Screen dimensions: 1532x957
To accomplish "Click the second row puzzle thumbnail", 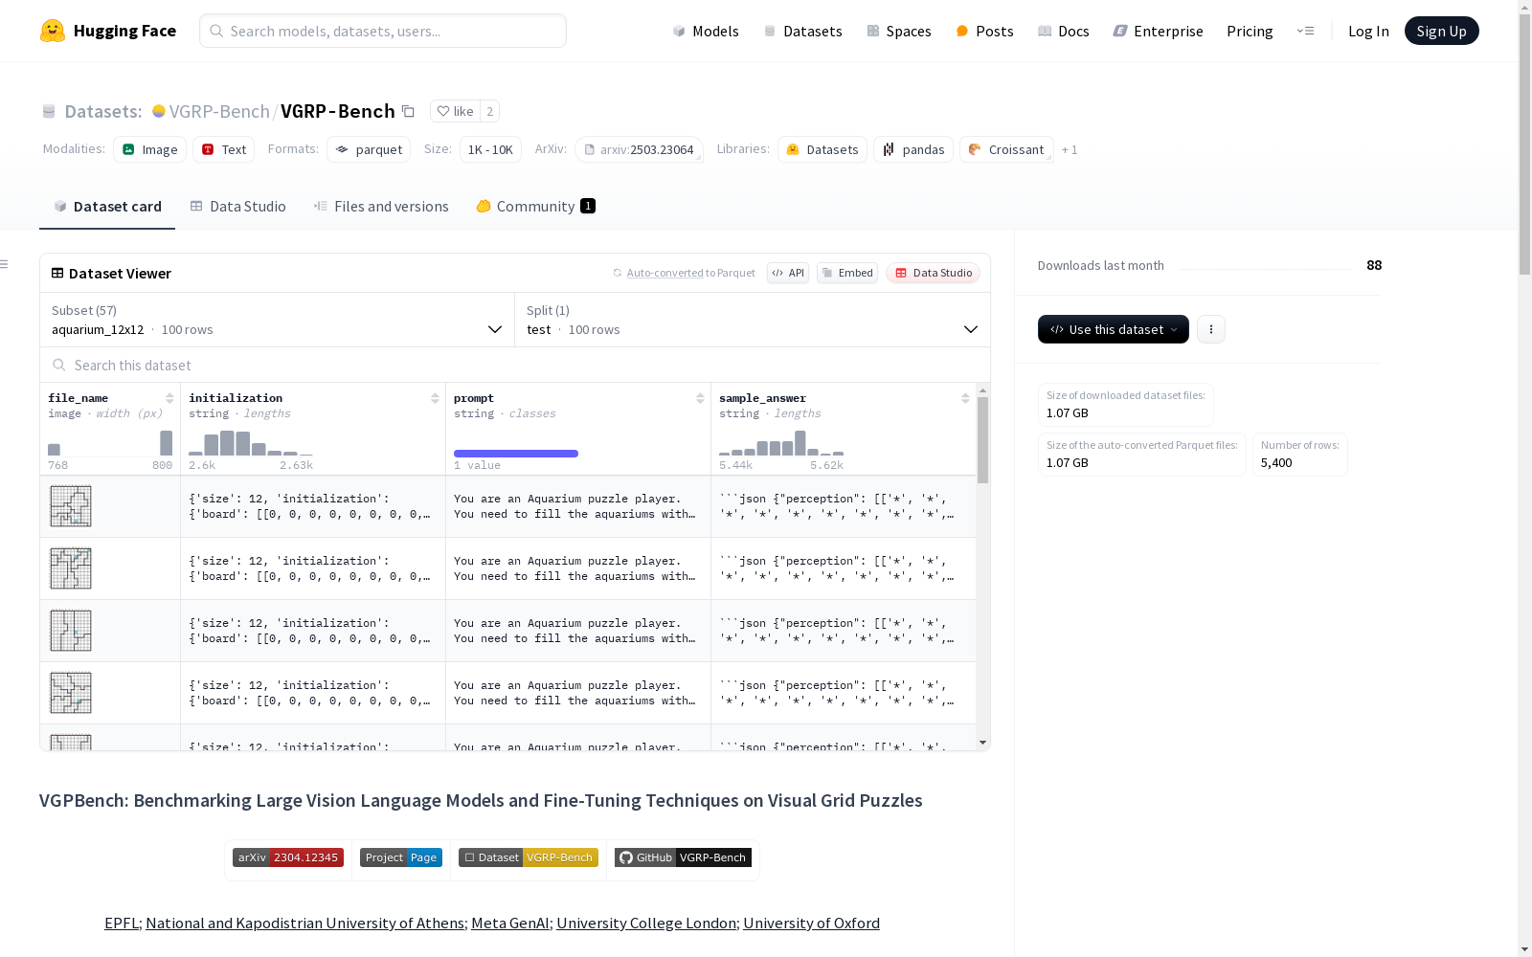I will click(x=71, y=568).
